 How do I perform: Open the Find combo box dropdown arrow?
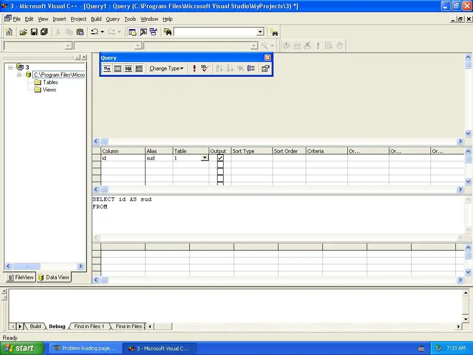260,32
